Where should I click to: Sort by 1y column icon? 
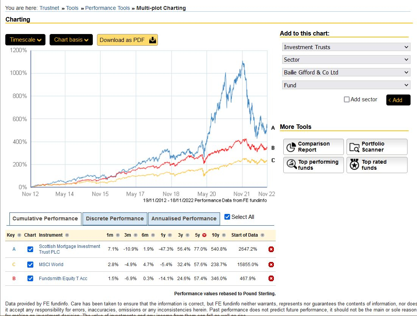[x=170, y=235]
